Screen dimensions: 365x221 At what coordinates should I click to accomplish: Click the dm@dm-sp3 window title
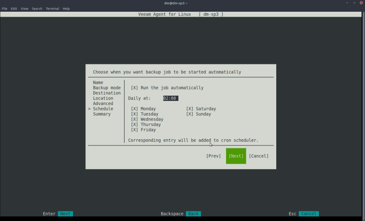[x=176, y=3]
